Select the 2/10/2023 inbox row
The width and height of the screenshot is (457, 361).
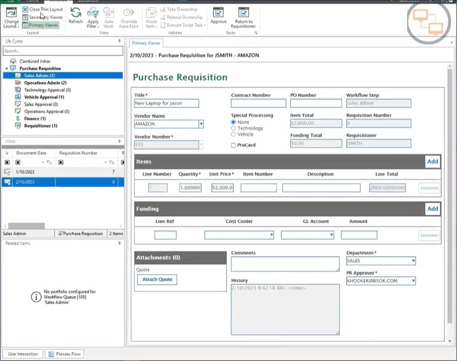point(63,182)
